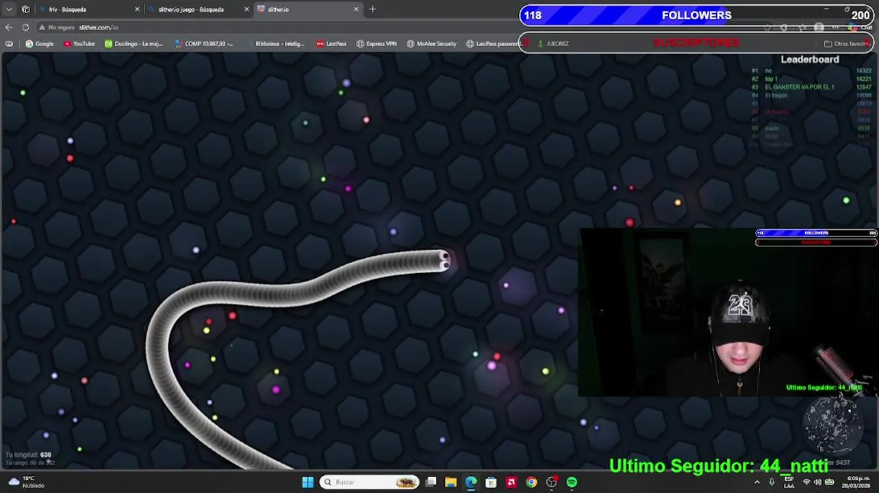Open the Google bookmark
Screen dimensions: 879x493
39,44
